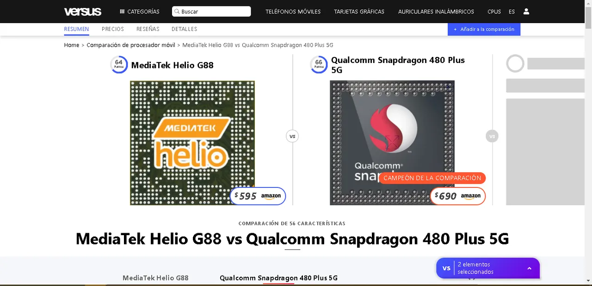592x286 pixels.
Task: Click the Versus logo in header
Action: pyautogui.click(x=82, y=12)
